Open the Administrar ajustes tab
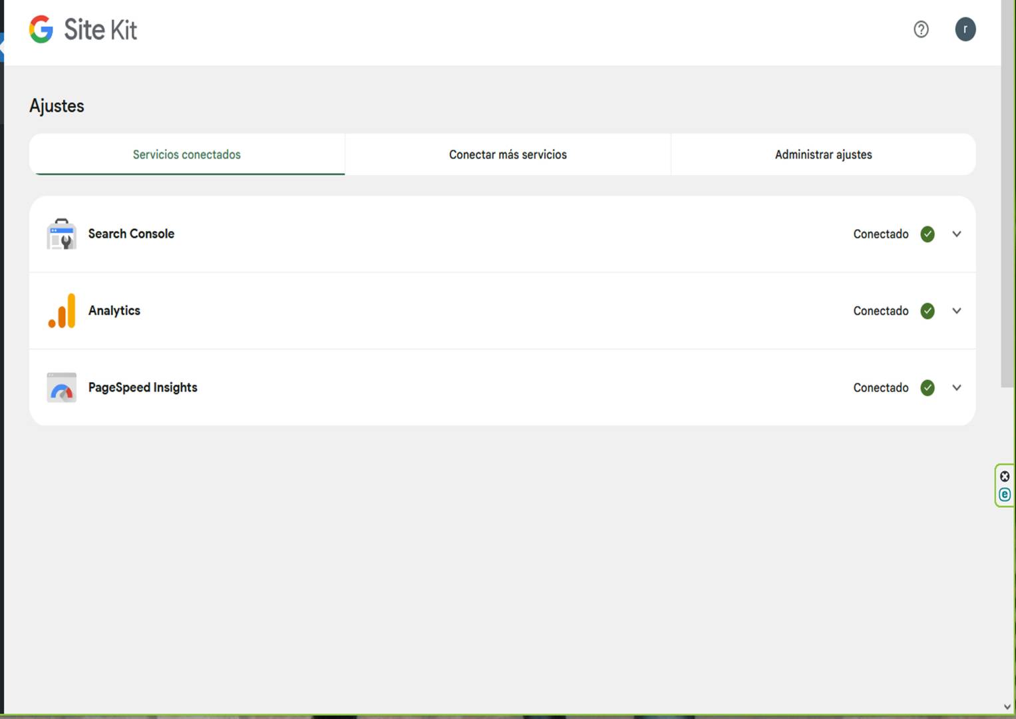Image resolution: width=1016 pixels, height=719 pixels. coord(823,154)
